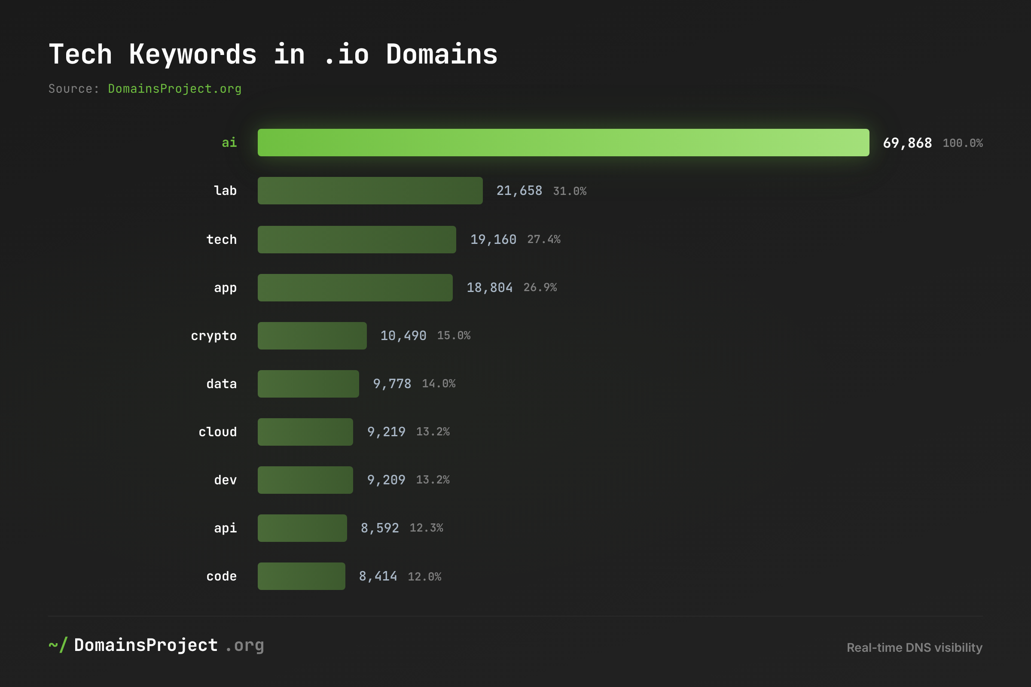
Task: Select the 'app' keyword label
Action: 225,288
